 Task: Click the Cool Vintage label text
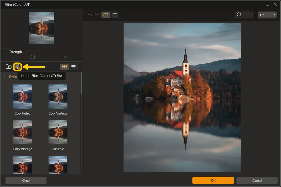click(x=58, y=113)
